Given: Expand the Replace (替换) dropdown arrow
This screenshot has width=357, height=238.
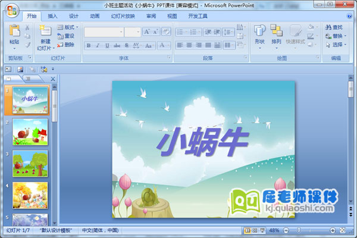Looking at the screenshot, I should [x=345, y=36].
